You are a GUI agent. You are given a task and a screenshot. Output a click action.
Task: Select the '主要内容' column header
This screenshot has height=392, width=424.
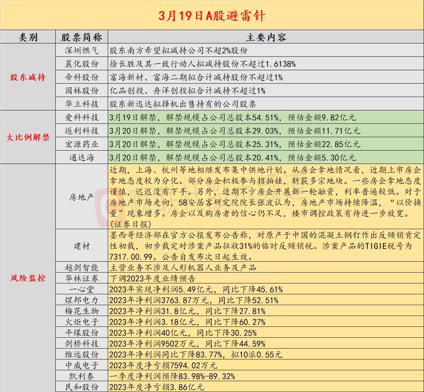[266, 37]
